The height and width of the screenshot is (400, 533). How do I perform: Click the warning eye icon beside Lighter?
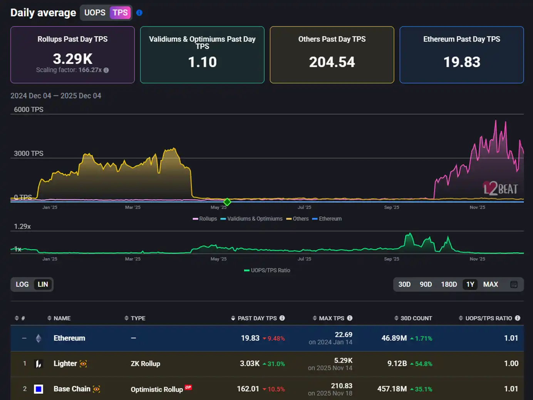(83, 364)
